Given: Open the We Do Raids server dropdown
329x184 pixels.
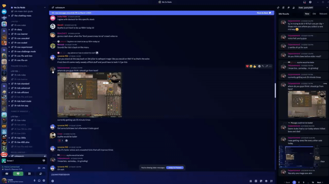Looking at the screenshot, I should pos(45,8).
